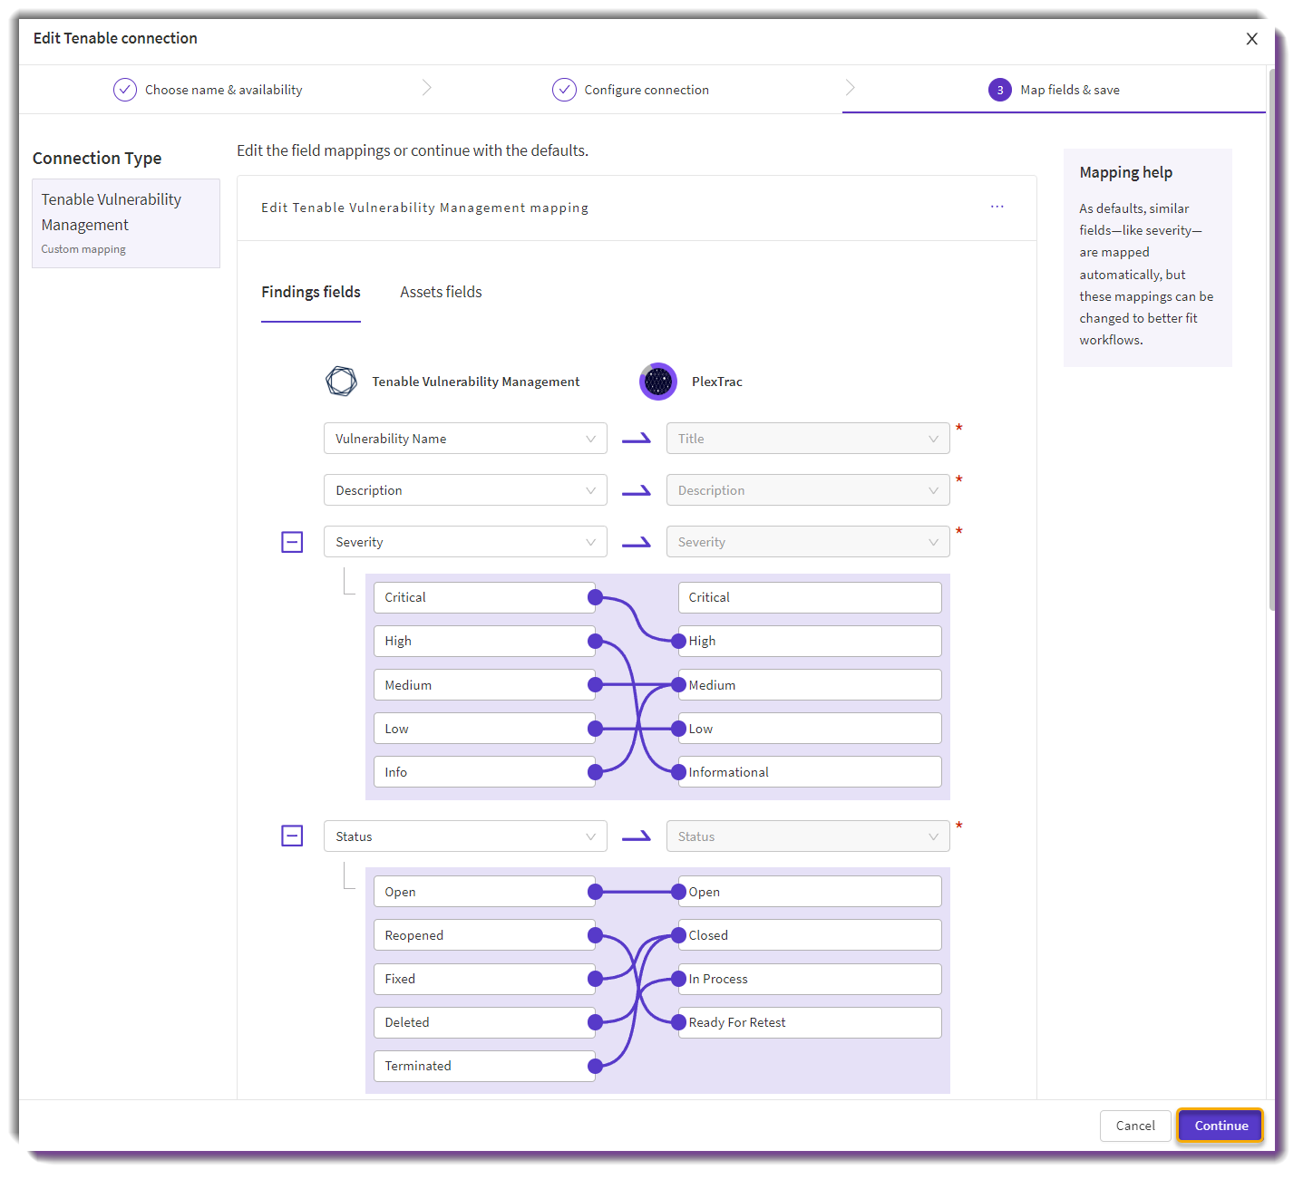
Task: Switch to the Assets fields tab
Action: tap(441, 292)
